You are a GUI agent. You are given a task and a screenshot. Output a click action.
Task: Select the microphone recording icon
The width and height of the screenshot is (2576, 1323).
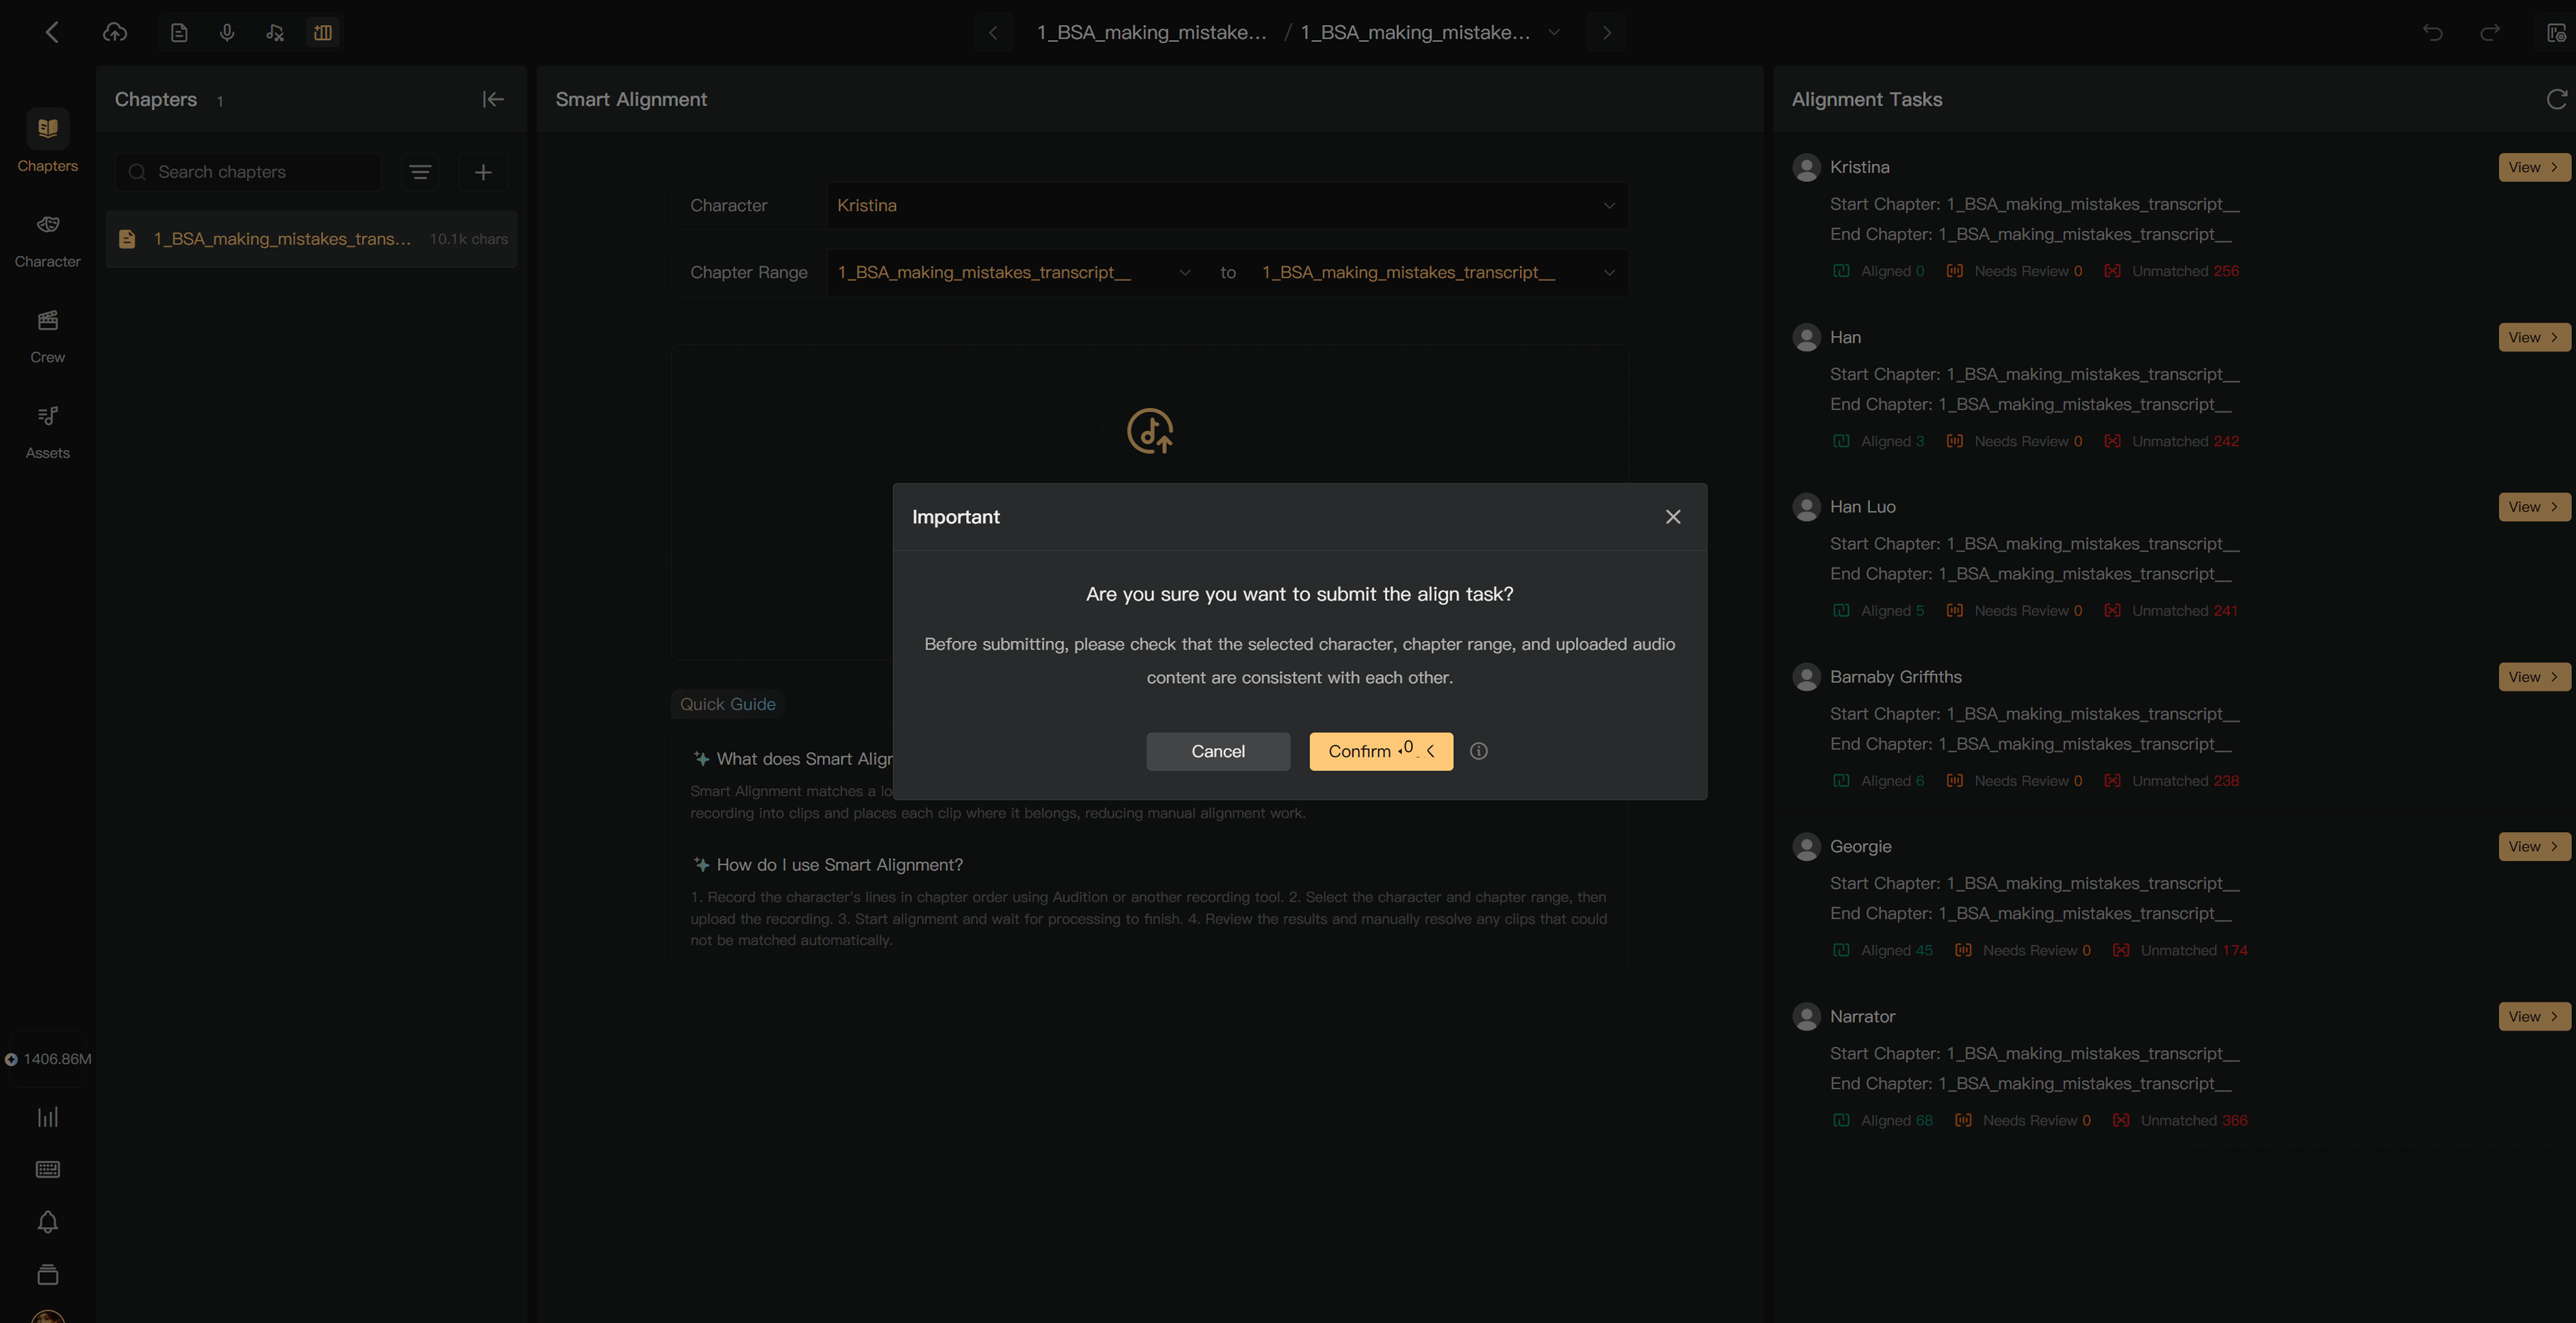227,32
